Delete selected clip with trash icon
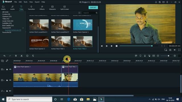Viewport: 182px width, 102px height. click(x=16, y=56)
